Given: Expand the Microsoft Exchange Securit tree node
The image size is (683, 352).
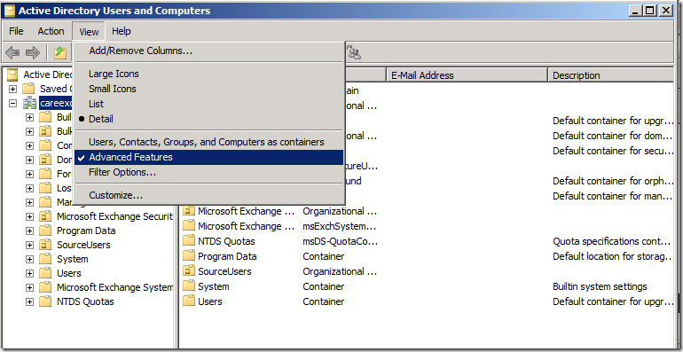Looking at the screenshot, I should [29, 216].
